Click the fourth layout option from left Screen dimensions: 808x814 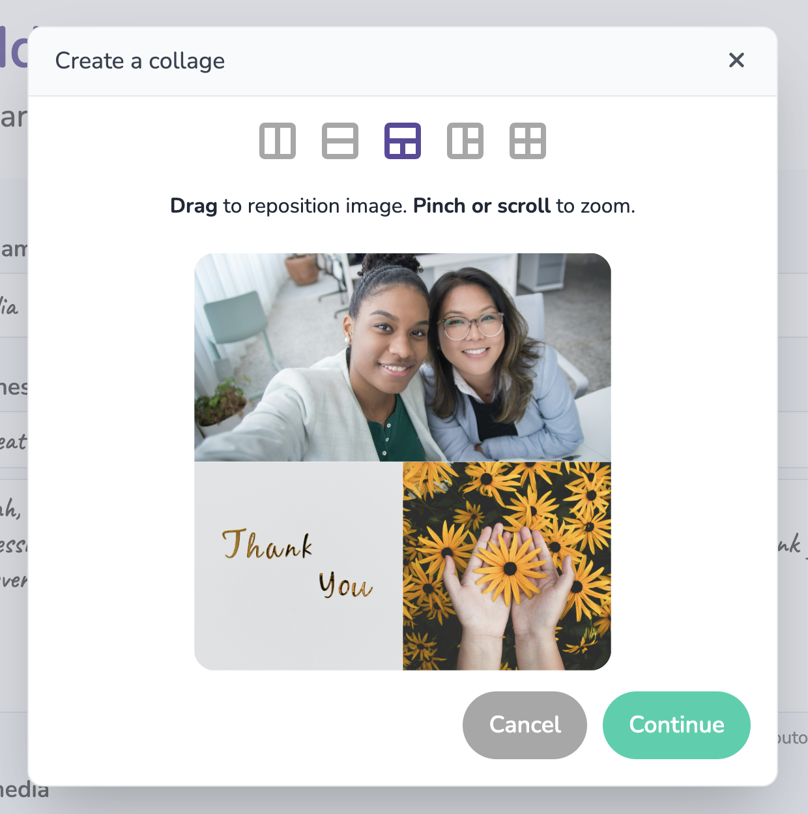[x=465, y=141]
